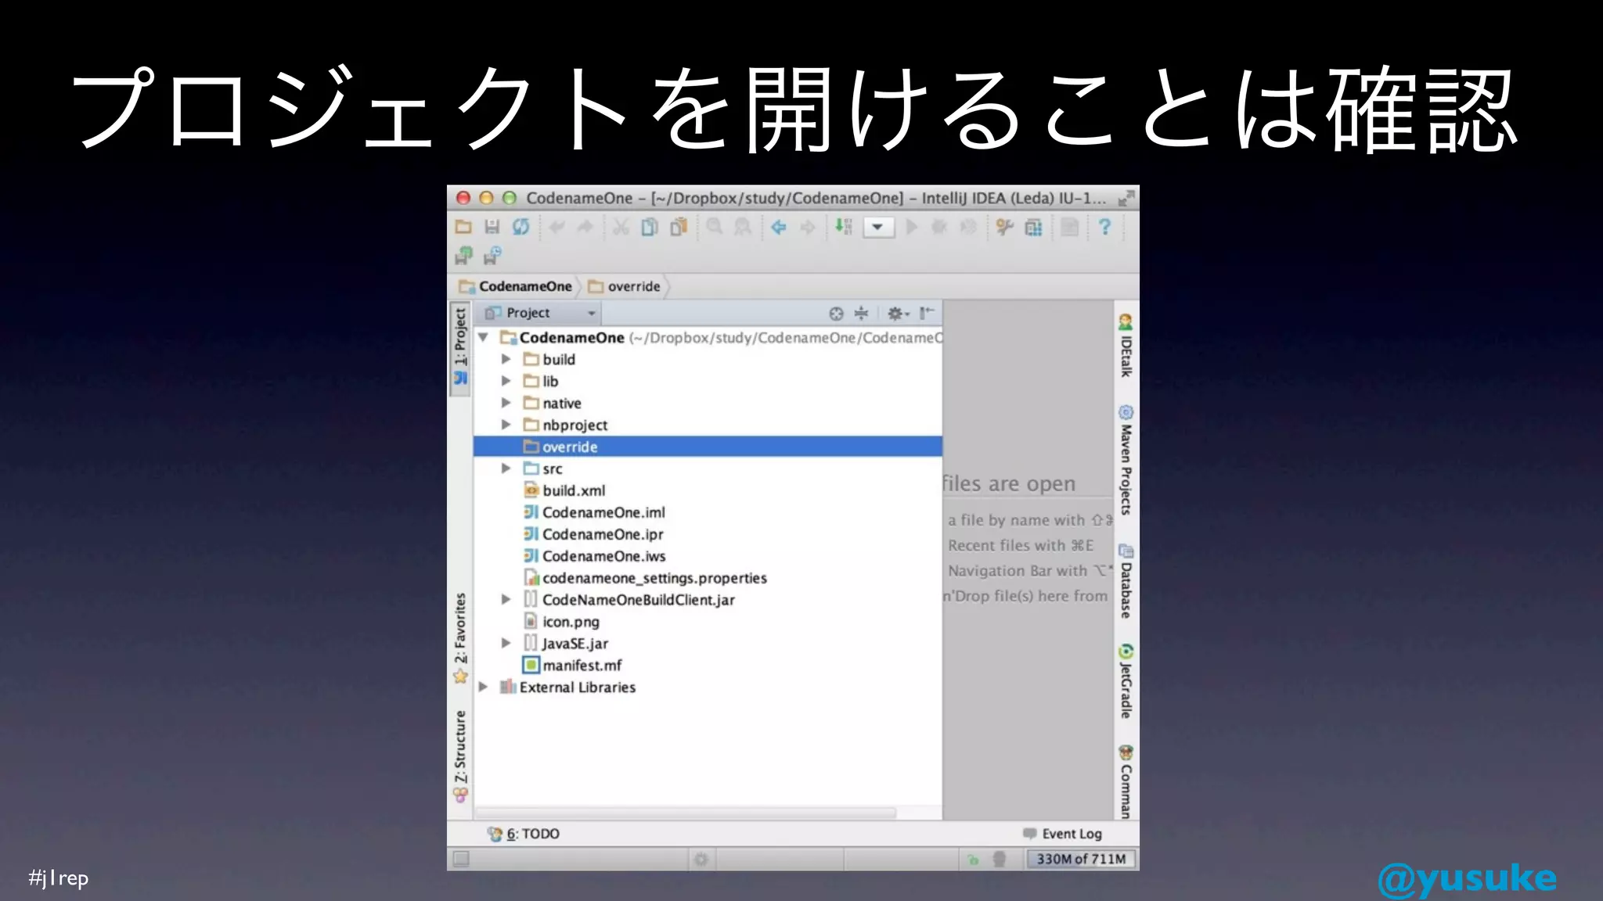The height and width of the screenshot is (901, 1603).
Task: Open the Project panel gear settings menu
Action: click(x=898, y=314)
